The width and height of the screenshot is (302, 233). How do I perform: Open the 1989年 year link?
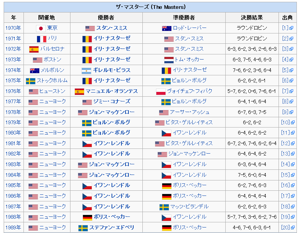click(x=13, y=228)
